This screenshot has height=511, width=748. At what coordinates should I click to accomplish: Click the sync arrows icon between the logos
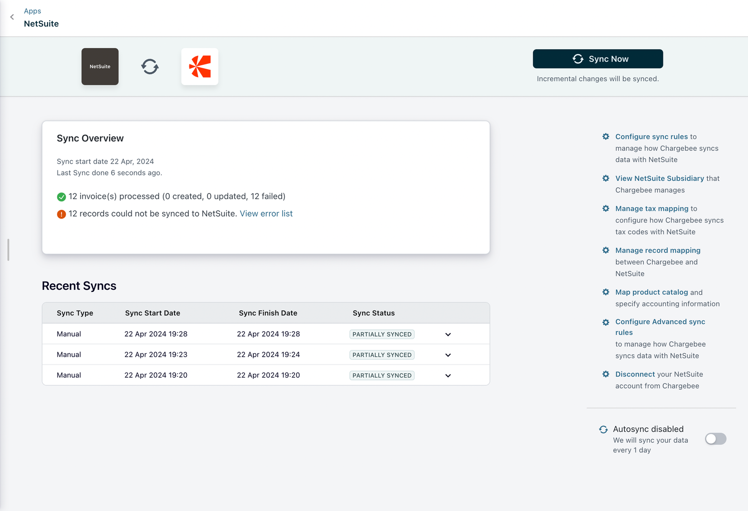[x=150, y=66]
